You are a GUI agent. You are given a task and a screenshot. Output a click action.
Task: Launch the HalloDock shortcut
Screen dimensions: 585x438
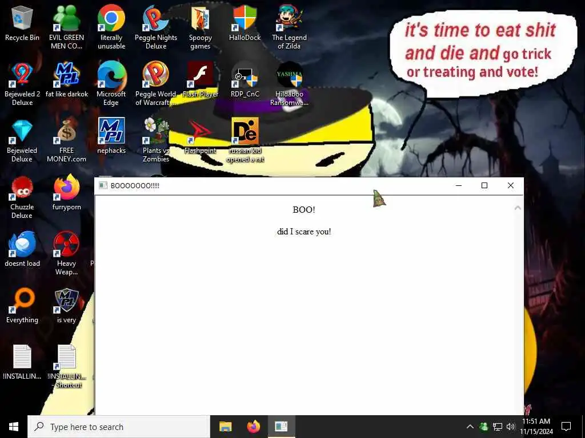(245, 24)
